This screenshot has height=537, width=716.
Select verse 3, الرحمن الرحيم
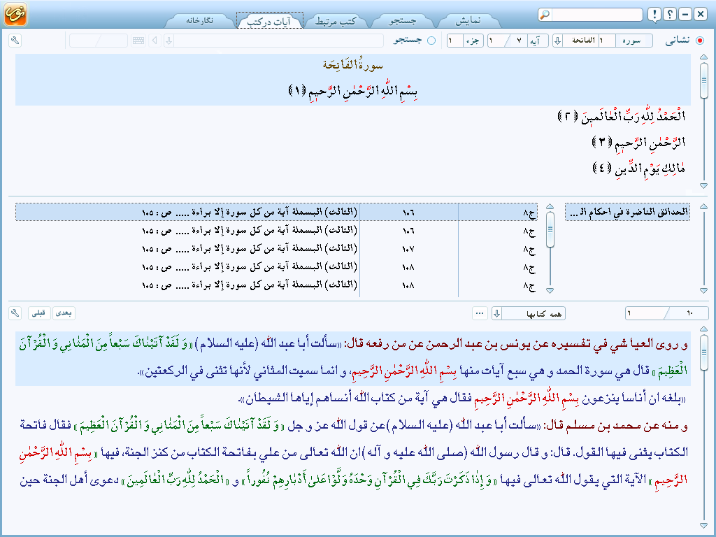[x=639, y=143]
